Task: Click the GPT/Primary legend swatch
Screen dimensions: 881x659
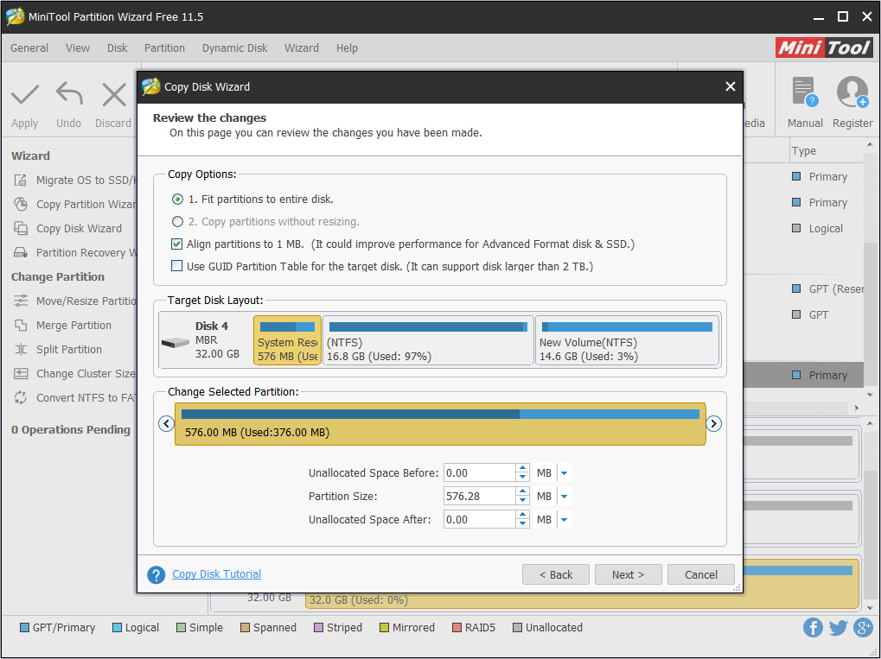Action: click(x=25, y=628)
